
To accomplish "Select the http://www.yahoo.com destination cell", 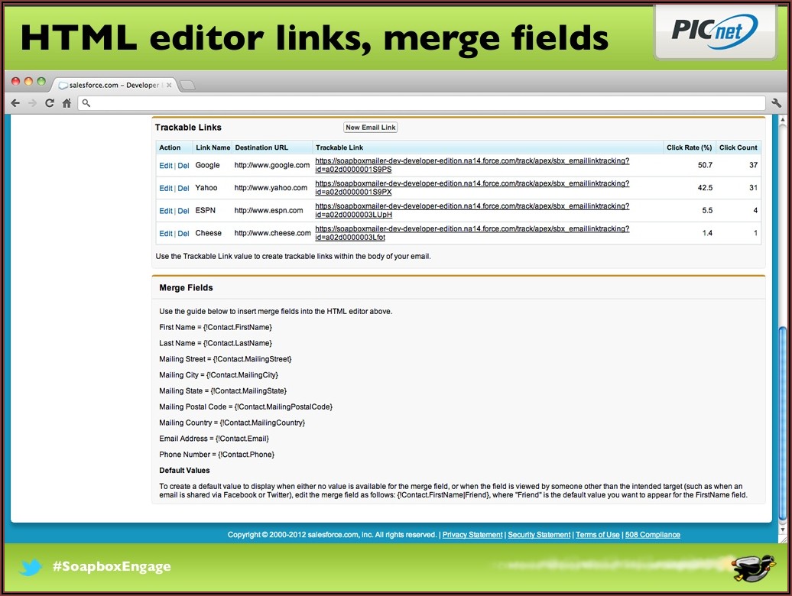I will pyautogui.click(x=271, y=188).
